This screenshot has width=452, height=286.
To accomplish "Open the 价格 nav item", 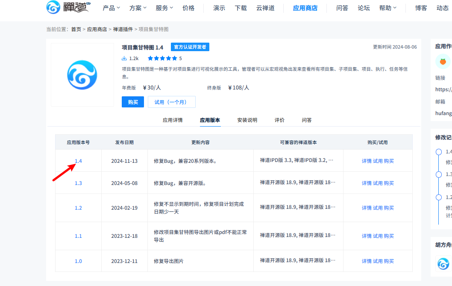I will [x=188, y=8].
